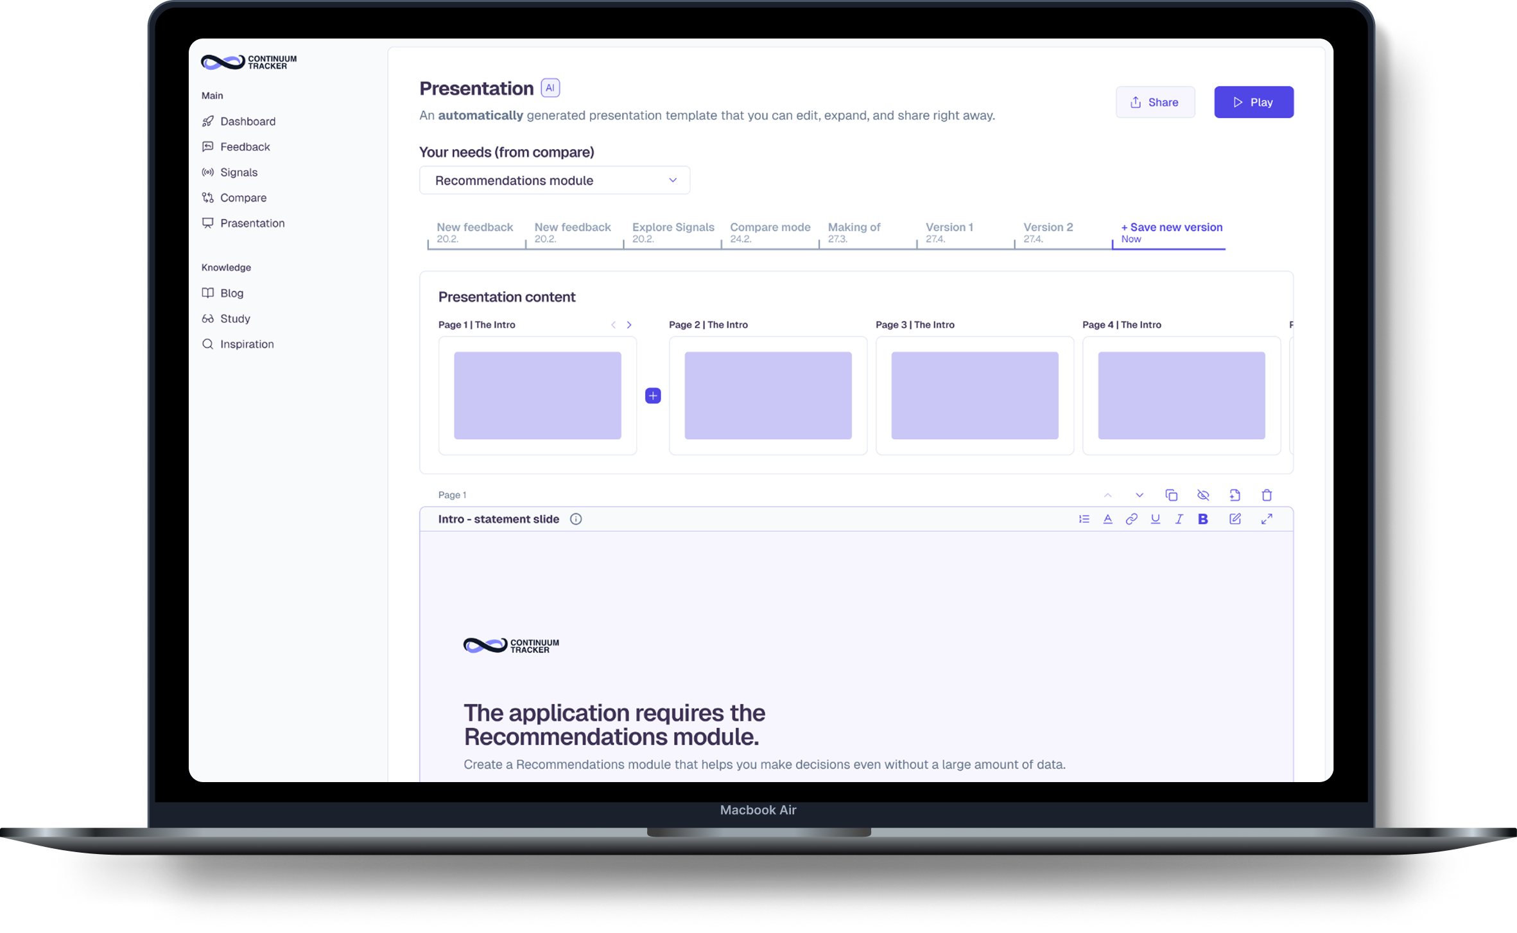Select the Page 3 slide thumbnail

click(x=975, y=396)
